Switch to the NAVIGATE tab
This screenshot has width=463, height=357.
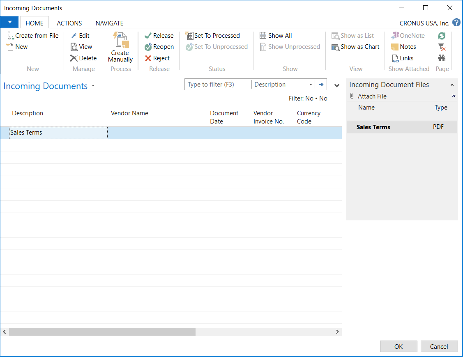point(109,23)
